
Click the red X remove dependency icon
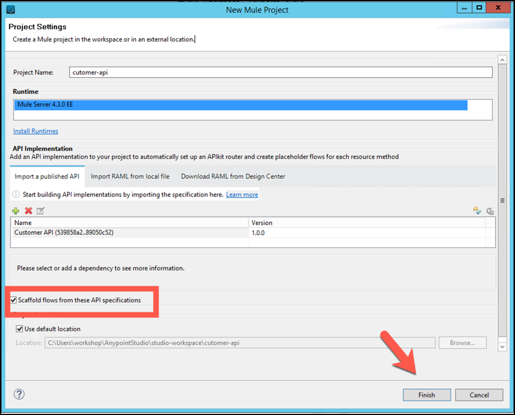tap(29, 211)
